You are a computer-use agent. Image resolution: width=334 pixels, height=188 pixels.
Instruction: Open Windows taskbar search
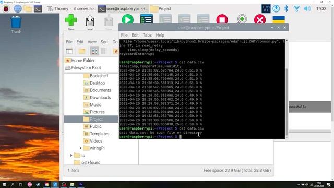[13, 184]
